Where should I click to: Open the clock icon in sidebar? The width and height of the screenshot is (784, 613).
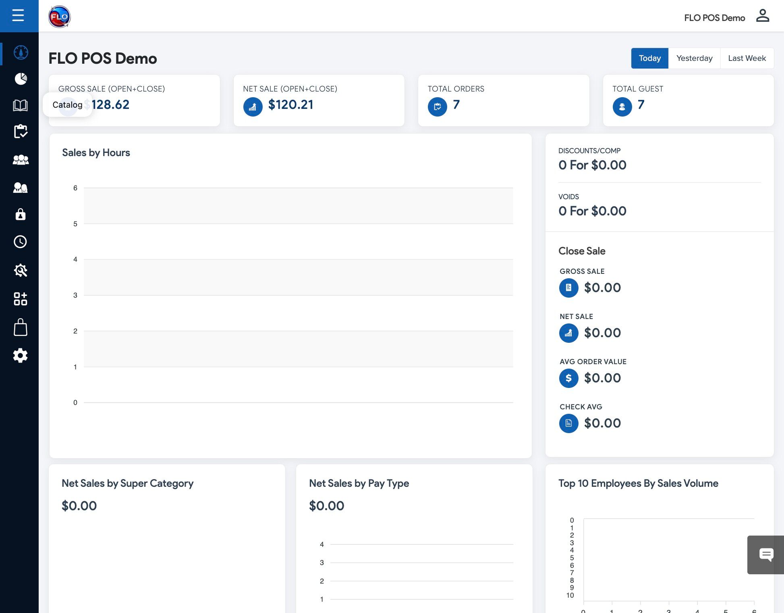pos(21,242)
